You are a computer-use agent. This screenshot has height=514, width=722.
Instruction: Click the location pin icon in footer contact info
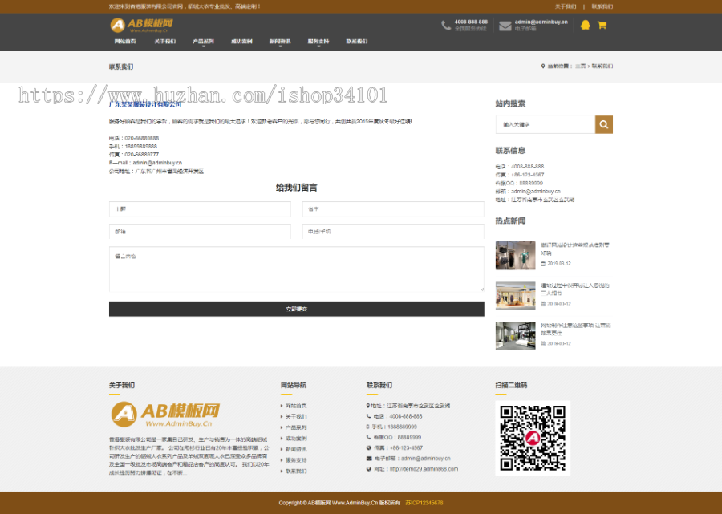coord(367,406)
